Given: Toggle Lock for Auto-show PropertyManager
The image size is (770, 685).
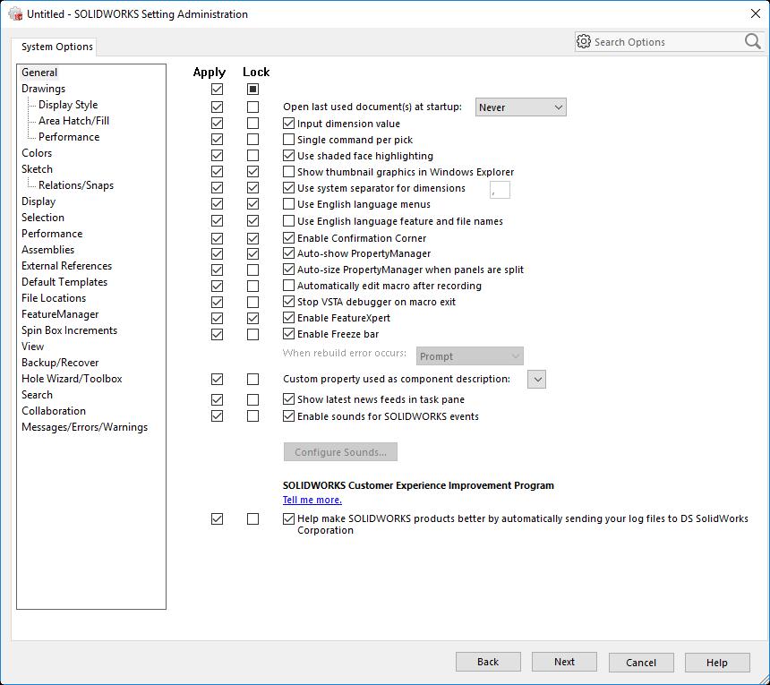Looking at the screenshot, I should point(252,254).
